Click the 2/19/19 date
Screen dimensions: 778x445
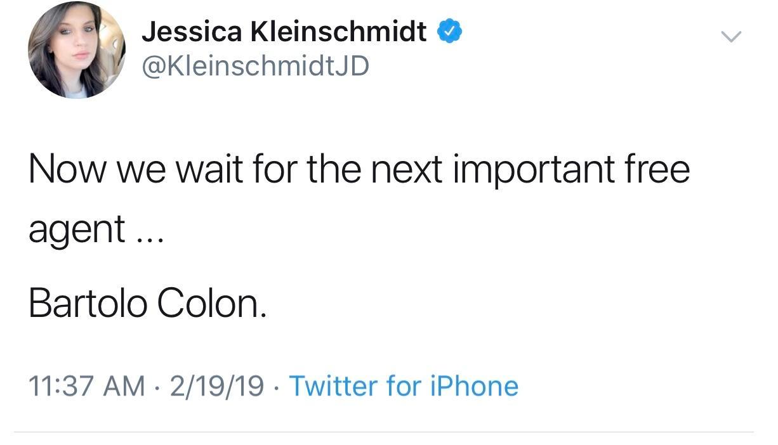[217, 385]
